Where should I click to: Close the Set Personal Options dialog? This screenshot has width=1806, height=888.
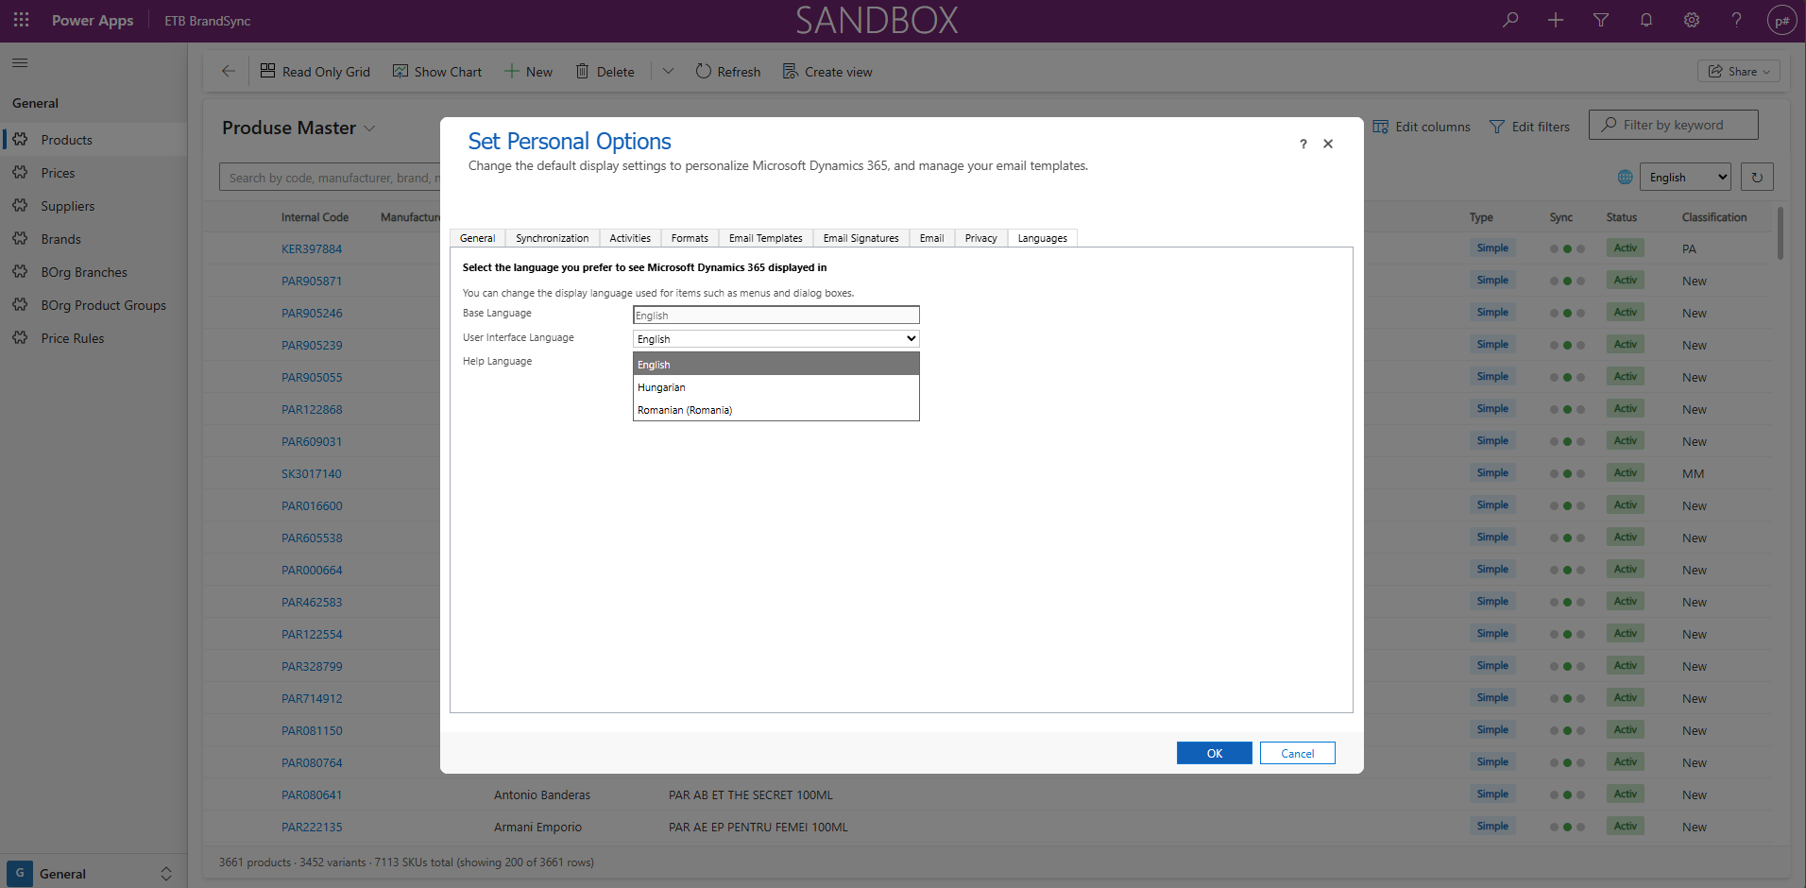[x=1328, y=144]
